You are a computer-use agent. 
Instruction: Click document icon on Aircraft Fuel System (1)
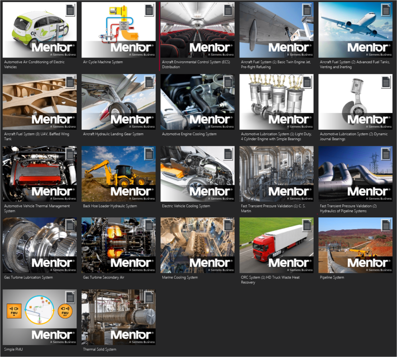[307, 10]
